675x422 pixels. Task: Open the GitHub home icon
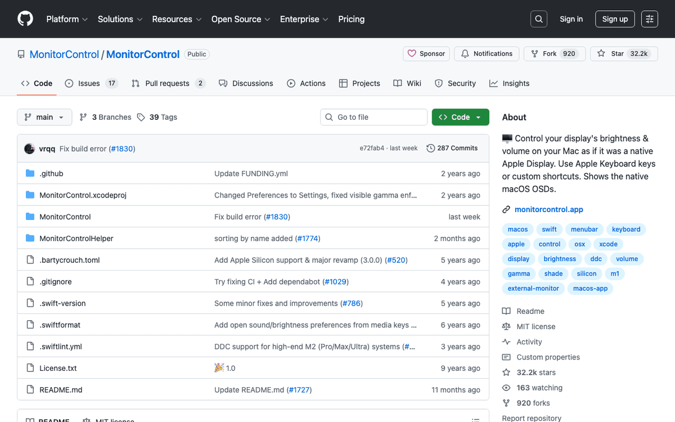tap(25, 19)
